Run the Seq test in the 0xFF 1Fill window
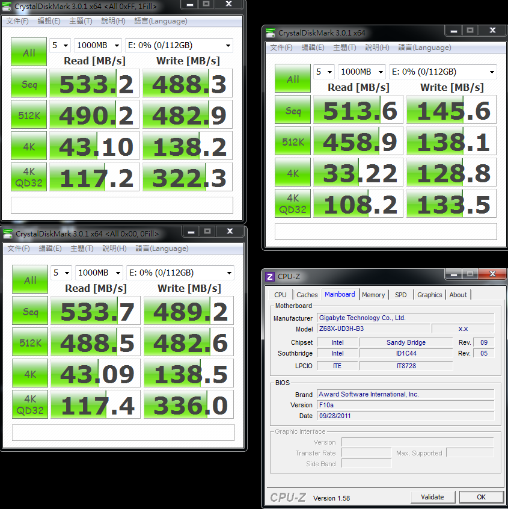508x509 pixels. coord(29,83)
